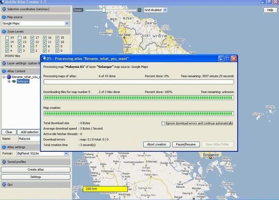Viewport: 279px width, 200px height.
Task: Open the Google Maps map source dropdown
Action: coord(67,23)
